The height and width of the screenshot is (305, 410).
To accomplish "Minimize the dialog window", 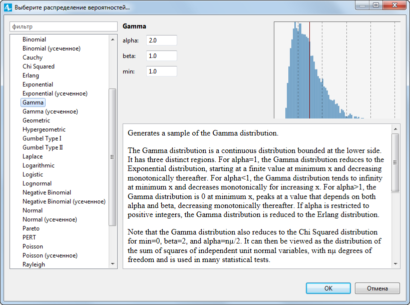I will [x=362, y=5].
